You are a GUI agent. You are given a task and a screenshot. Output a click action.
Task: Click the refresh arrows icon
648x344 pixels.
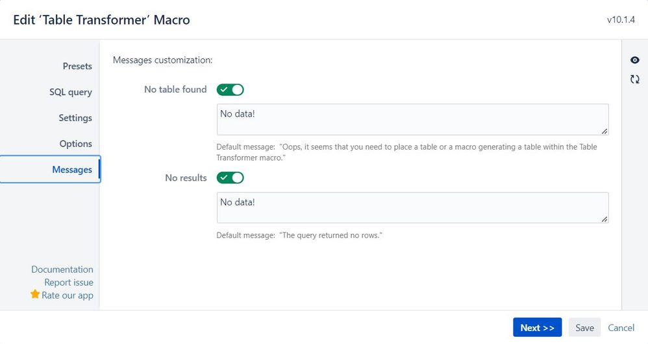click(635, 79)
